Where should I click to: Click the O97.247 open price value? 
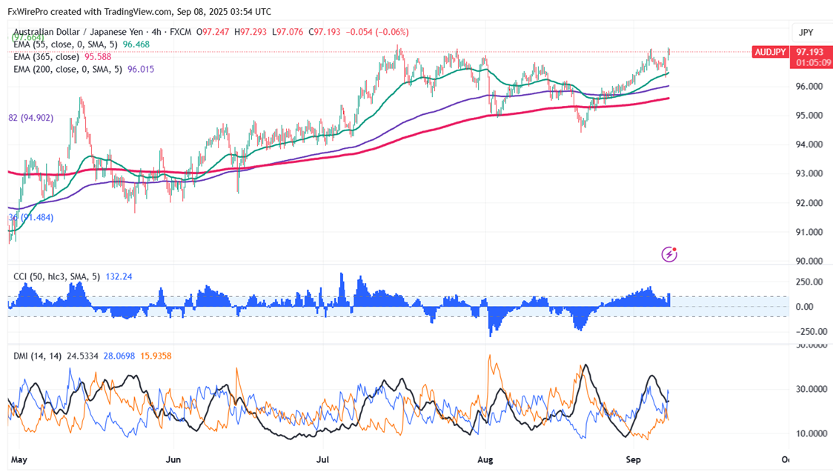click(x=213, y=32)
